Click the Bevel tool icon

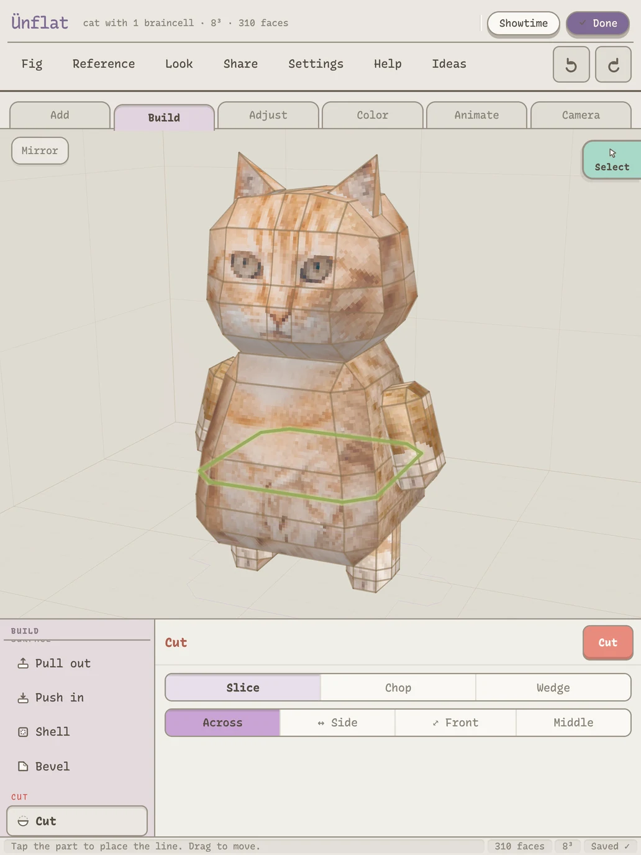23,766
